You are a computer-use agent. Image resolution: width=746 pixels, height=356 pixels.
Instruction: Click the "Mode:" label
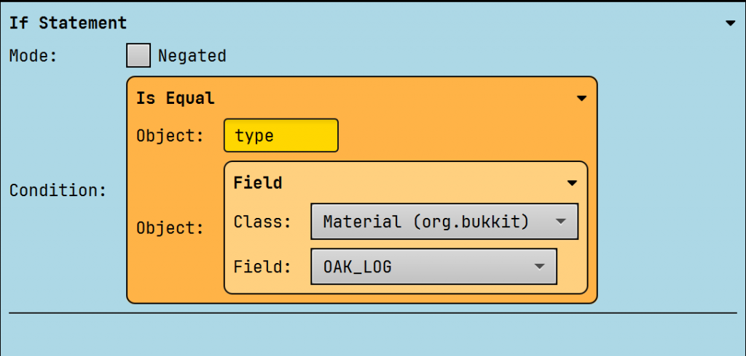pos(34,55)
